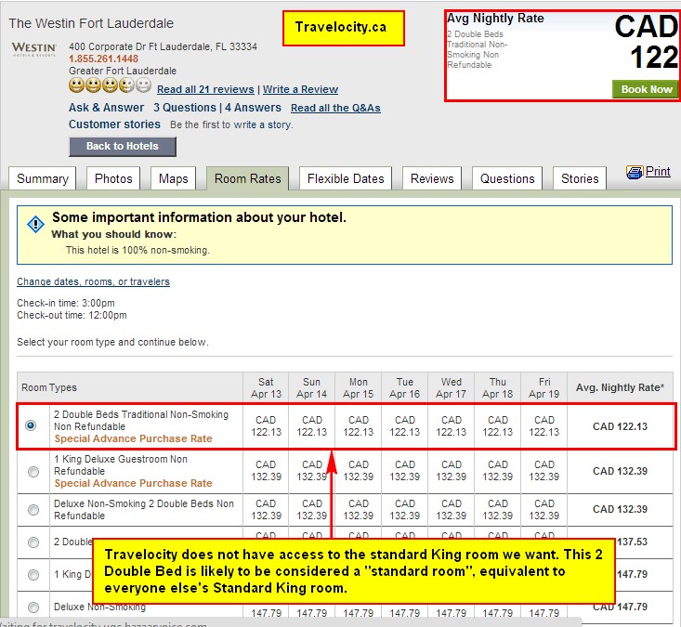The height and width of the screenshot is (627, 681).
Task: Click the blue diamond information icon
Action: pyautogui.click(x=35, y=225)
